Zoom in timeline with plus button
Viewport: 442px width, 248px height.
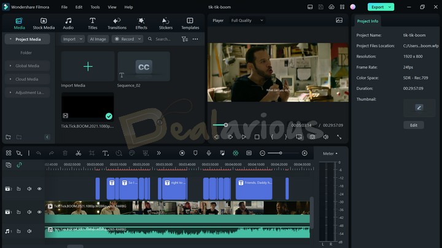(x=304, y=153)
